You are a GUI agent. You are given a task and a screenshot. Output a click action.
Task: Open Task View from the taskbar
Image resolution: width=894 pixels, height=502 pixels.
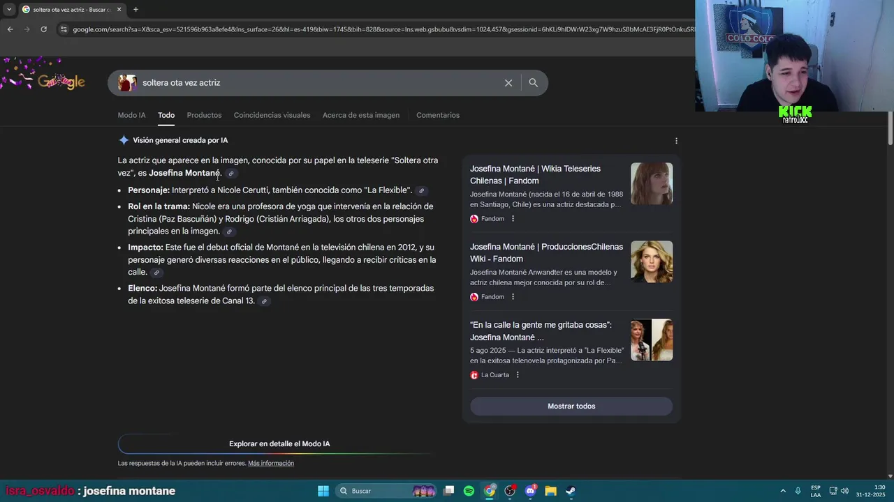449,491
